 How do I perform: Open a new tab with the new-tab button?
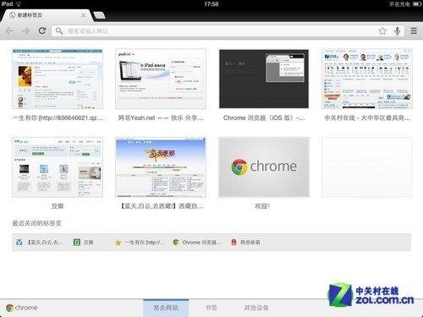pos(99,15)
